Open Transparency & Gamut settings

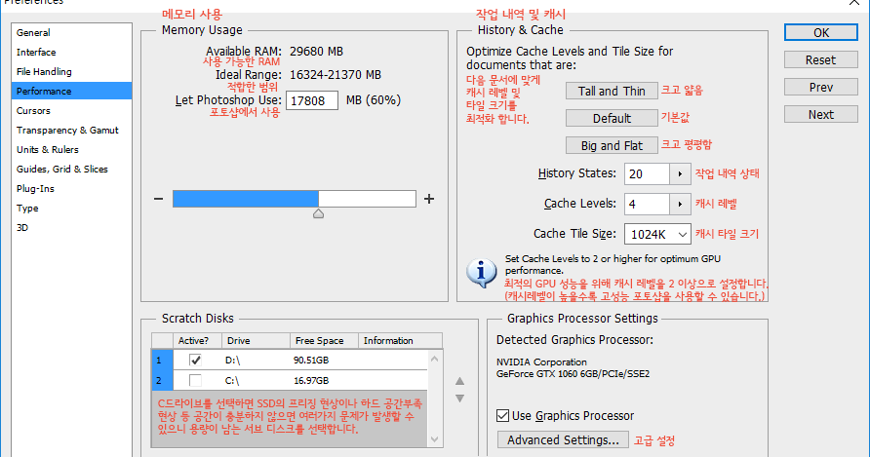[x=71, y=130]
